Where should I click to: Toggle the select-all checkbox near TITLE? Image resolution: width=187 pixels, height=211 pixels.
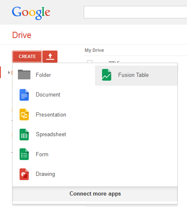click(x=90, y=61)
